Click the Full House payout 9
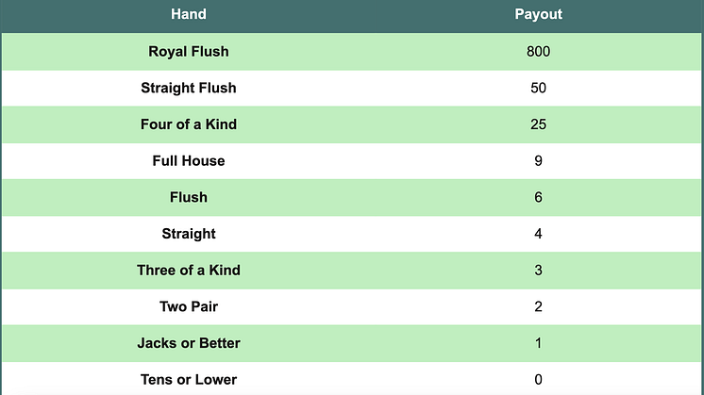The image size is (704, 395). click(538, 161)
